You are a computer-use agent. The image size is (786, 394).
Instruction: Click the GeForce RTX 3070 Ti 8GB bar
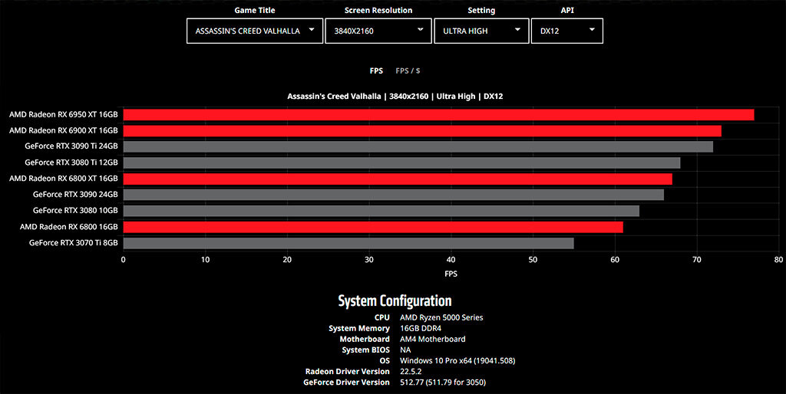348,243
